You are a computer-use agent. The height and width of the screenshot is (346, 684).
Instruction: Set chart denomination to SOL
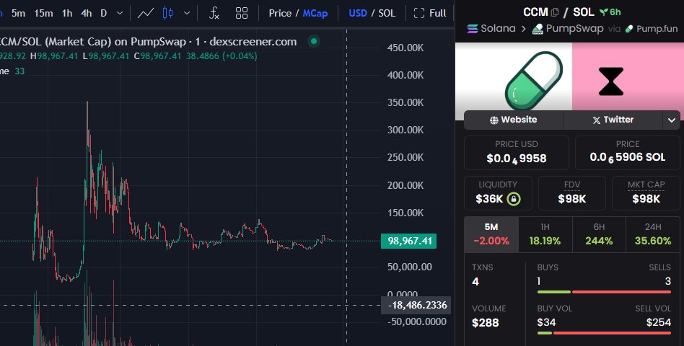[387, 13]
